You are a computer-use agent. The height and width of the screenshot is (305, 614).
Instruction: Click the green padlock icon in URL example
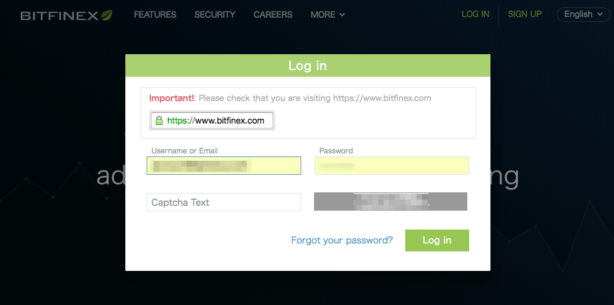click(x=159, y=121)
